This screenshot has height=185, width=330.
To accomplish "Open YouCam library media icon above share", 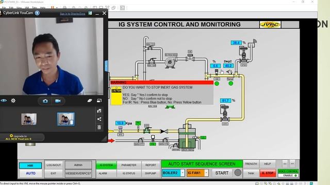I will coord(99,110).
